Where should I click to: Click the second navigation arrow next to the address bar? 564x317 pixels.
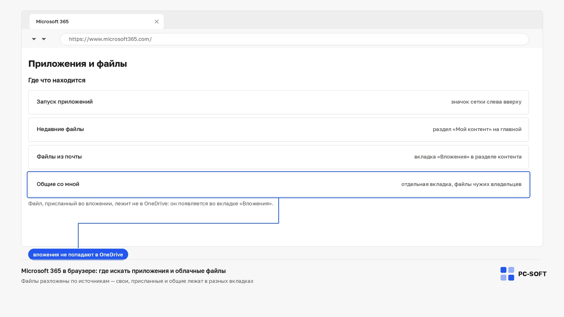(x=44, y=39)
